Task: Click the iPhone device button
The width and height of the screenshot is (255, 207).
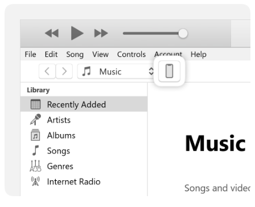Action: [169, 71]
